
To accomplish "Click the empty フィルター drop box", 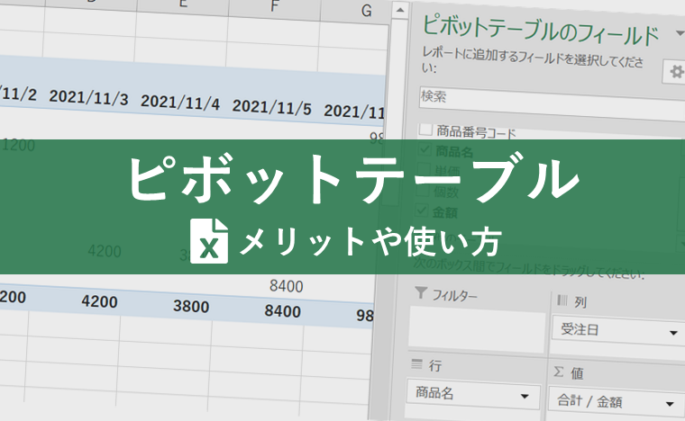I will pyautogui.click(x=477, y=329).
